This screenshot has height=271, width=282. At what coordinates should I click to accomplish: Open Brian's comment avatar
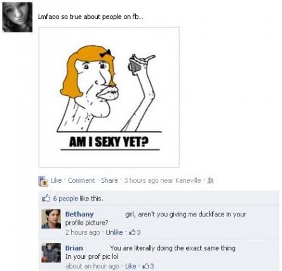pyautogui.click(x=51, y=253)
